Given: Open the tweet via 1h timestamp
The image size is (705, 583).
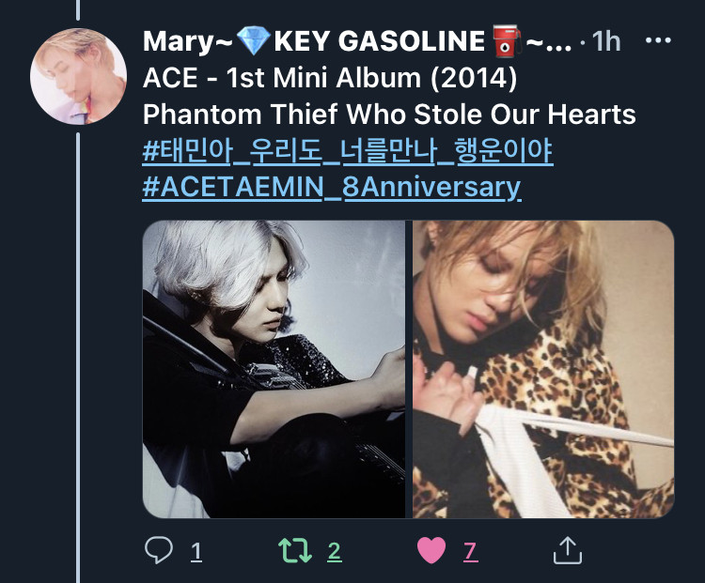Looking at the screenshot, I should click(606, 41).
